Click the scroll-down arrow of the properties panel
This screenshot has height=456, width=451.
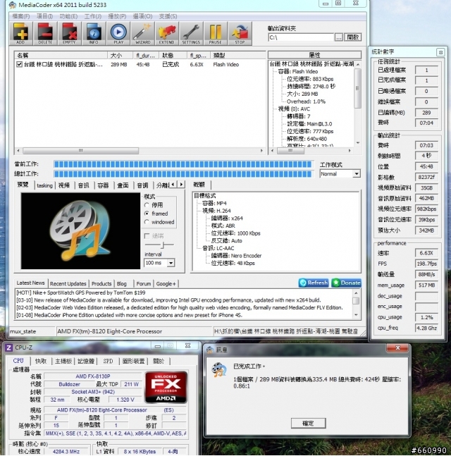tap(358, 143)
